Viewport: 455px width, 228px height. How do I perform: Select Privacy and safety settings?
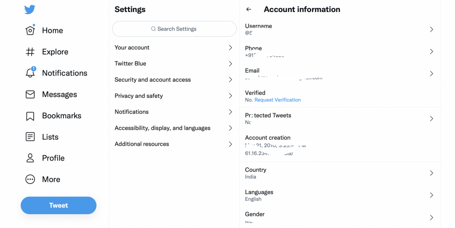pyautogui.click(x=173, y=96)
